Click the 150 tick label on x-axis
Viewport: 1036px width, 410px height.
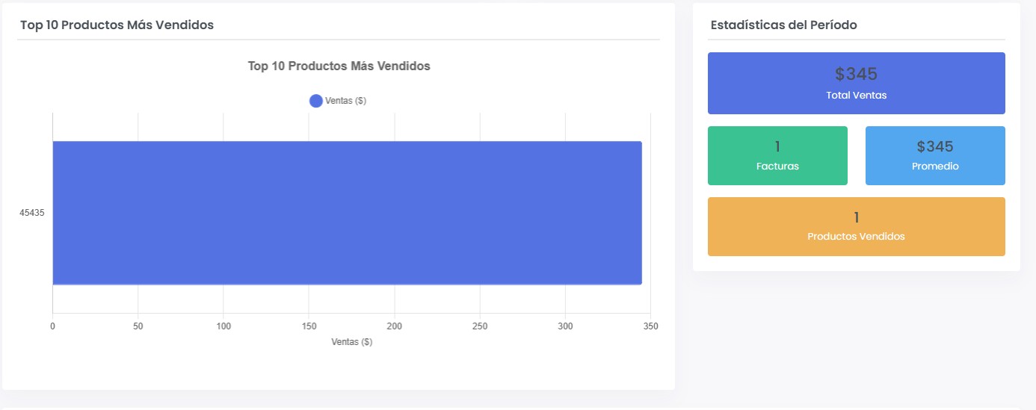(309, 326)
